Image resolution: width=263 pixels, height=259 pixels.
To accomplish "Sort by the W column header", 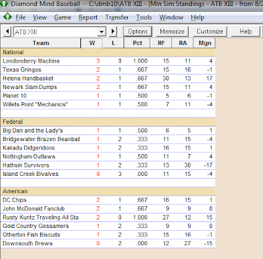I will click(91, 43).
